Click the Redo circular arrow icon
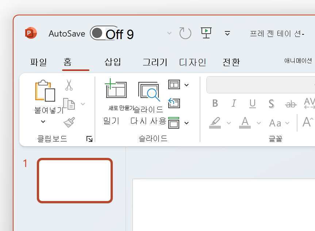 click(x=185, y=33)
